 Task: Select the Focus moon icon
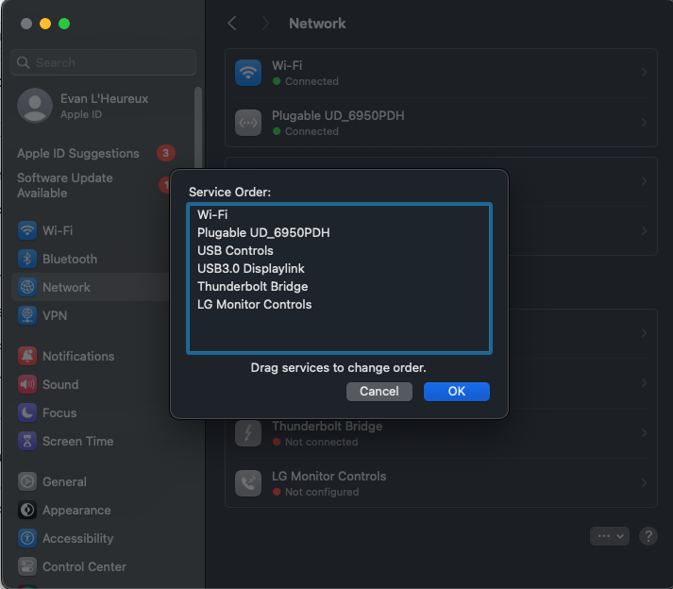click(x=27, y=412)
